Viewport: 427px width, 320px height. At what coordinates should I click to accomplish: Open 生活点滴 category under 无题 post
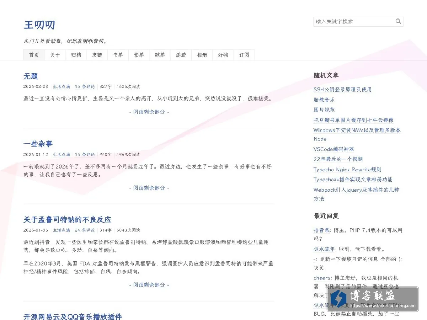(x=62, y=86)
